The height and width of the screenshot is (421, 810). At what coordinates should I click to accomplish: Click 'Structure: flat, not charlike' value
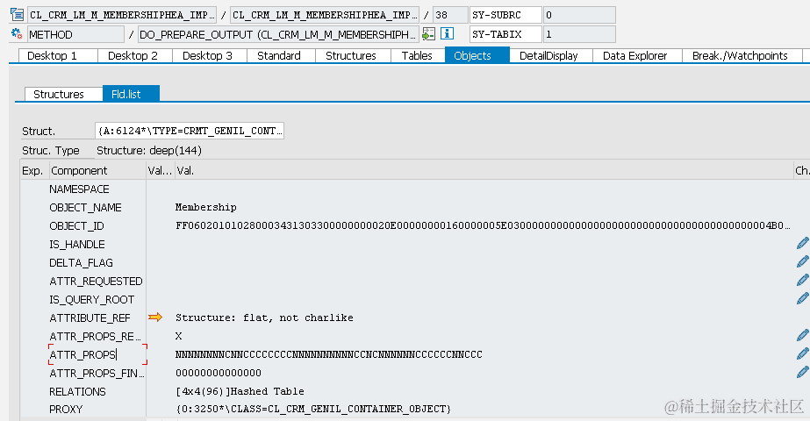tap(264, 318)
